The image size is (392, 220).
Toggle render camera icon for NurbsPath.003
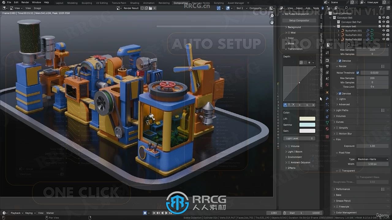click(x=388, y=39)
